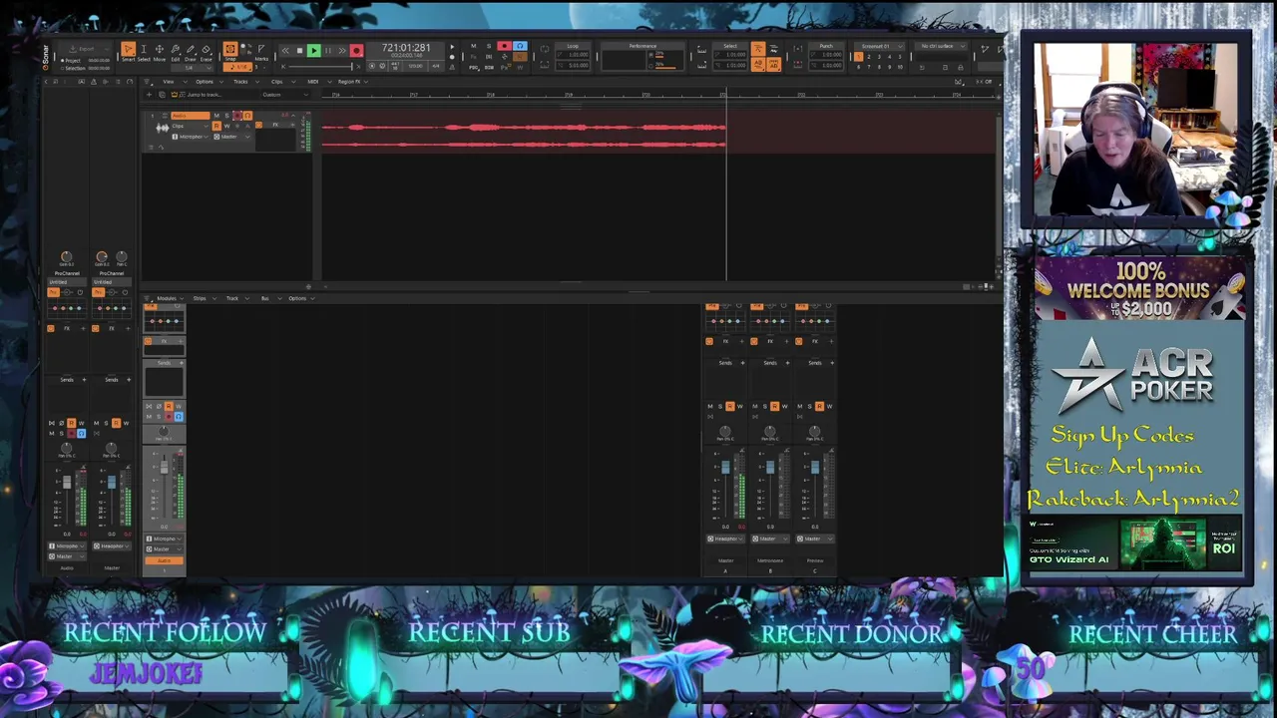Open the Audio track Microphone input dropdown
This screenshot has height=718, width=1277.
[x=191, y=137]
